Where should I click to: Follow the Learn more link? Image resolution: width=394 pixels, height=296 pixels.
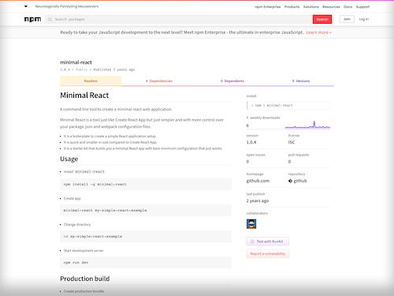[318, 32]
